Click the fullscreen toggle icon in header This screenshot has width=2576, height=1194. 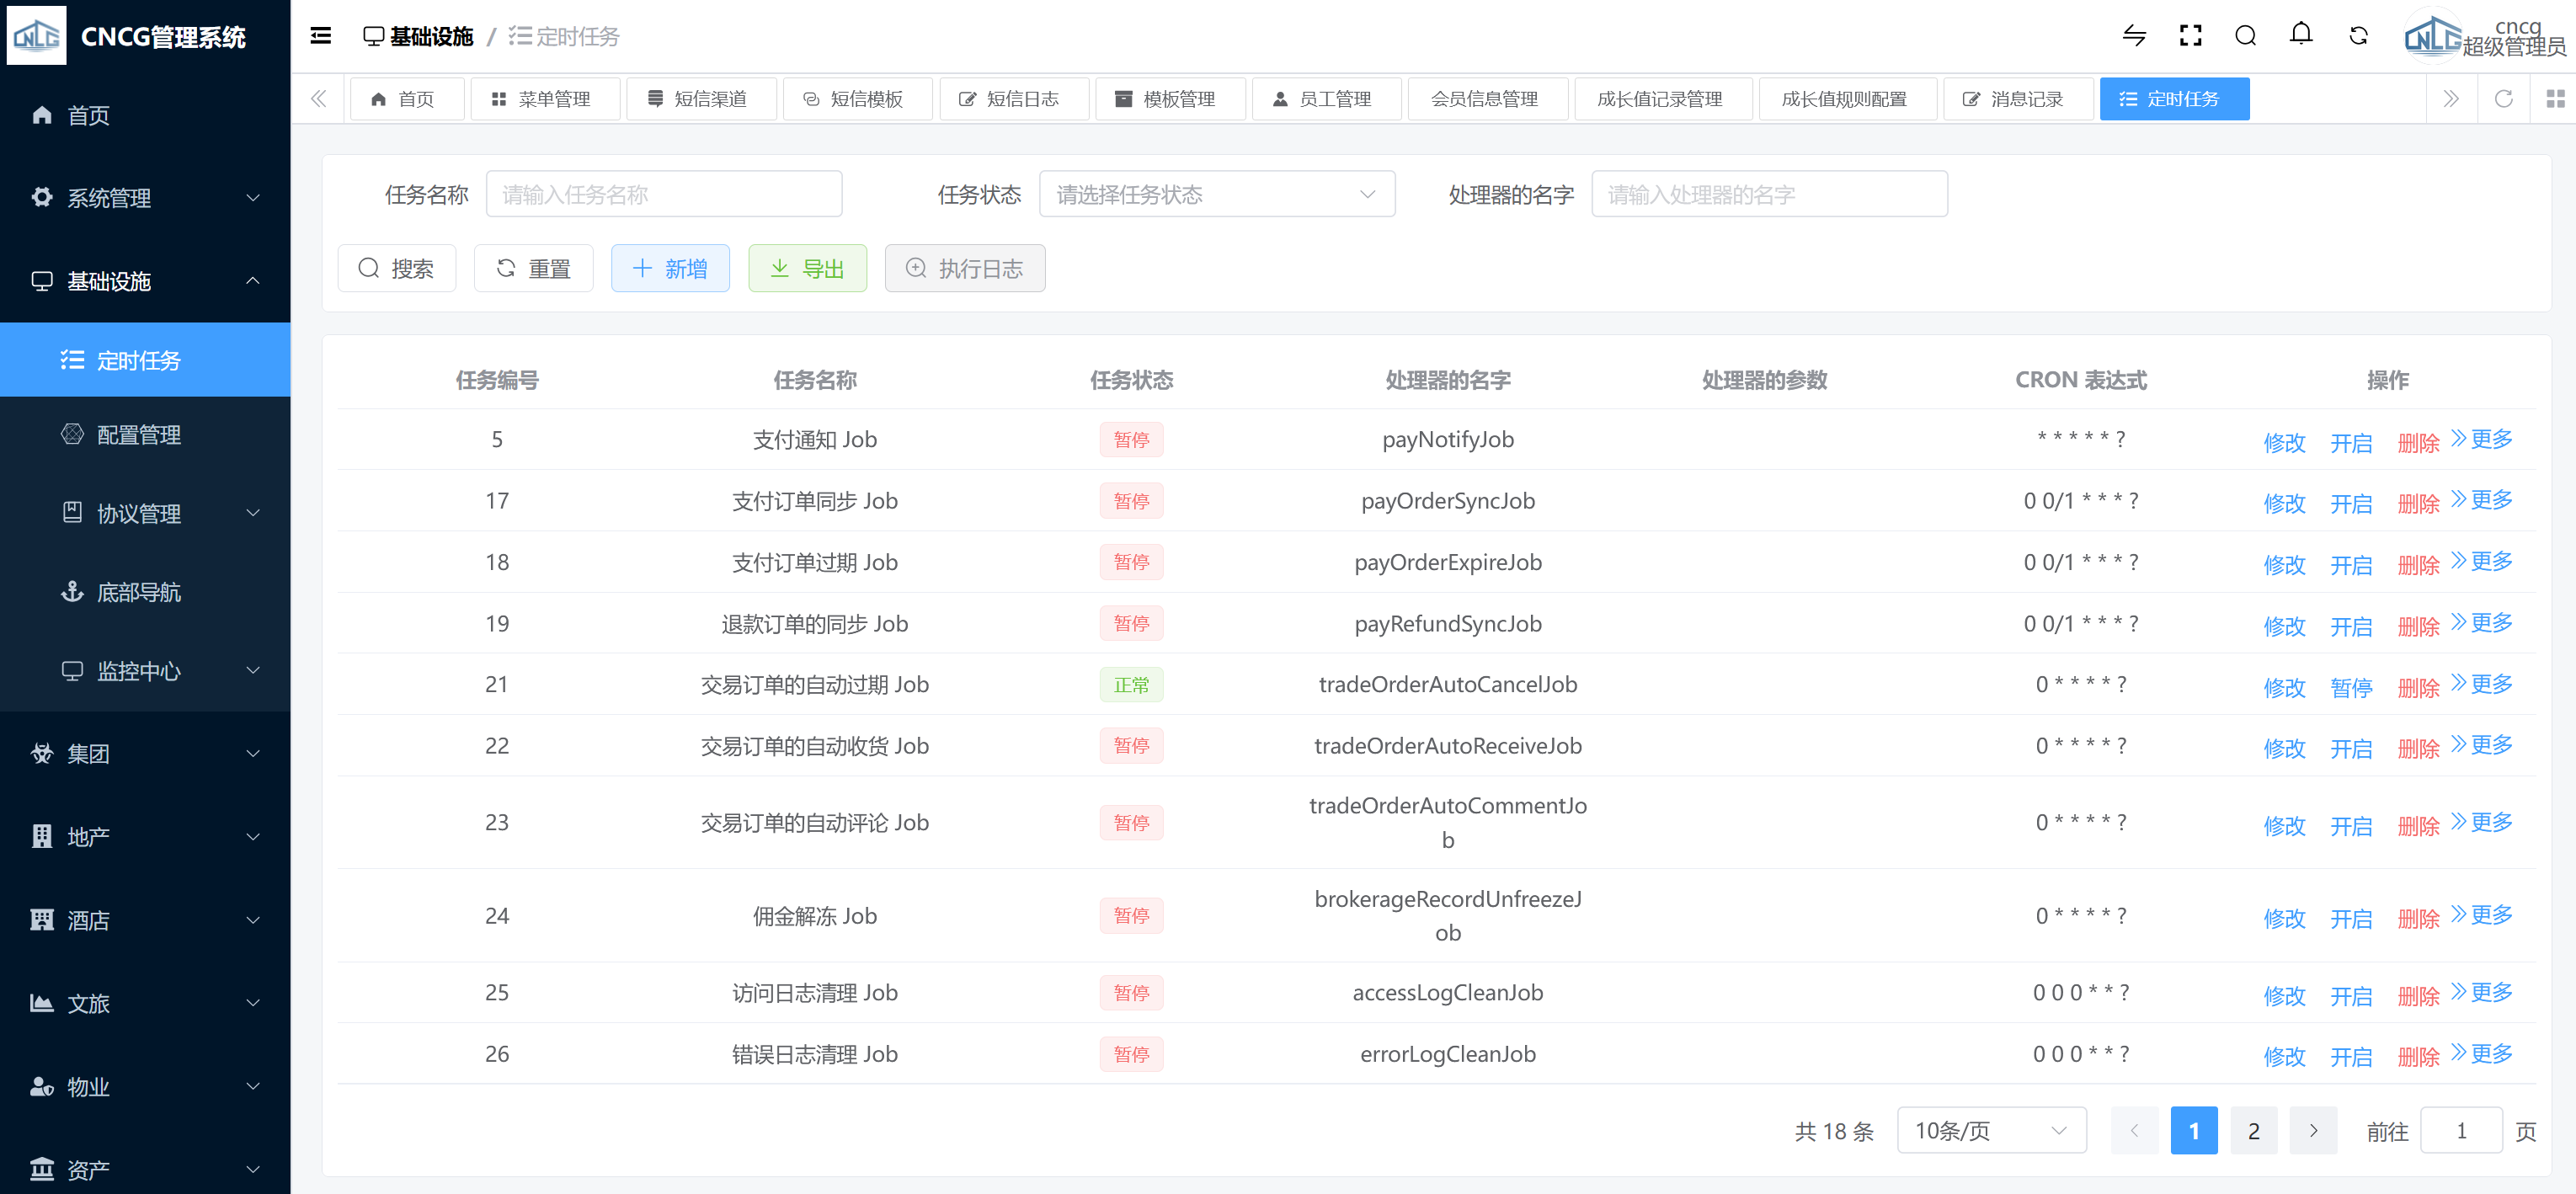point(2190,36)
